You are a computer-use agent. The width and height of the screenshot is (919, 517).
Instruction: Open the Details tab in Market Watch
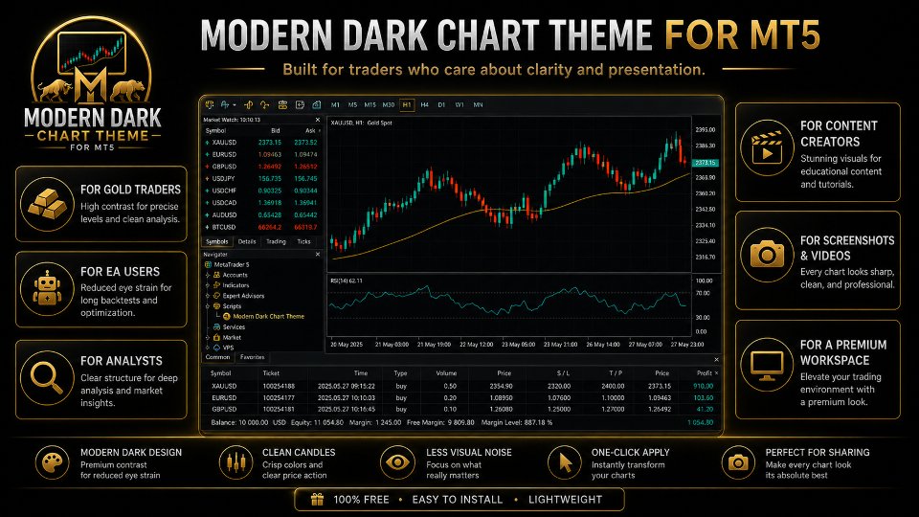(x=247, y=241)
